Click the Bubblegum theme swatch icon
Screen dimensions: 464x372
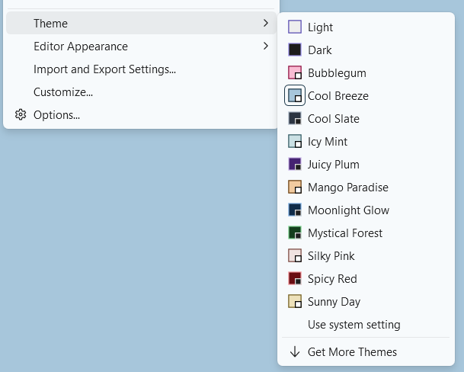(x=295, y=73)
